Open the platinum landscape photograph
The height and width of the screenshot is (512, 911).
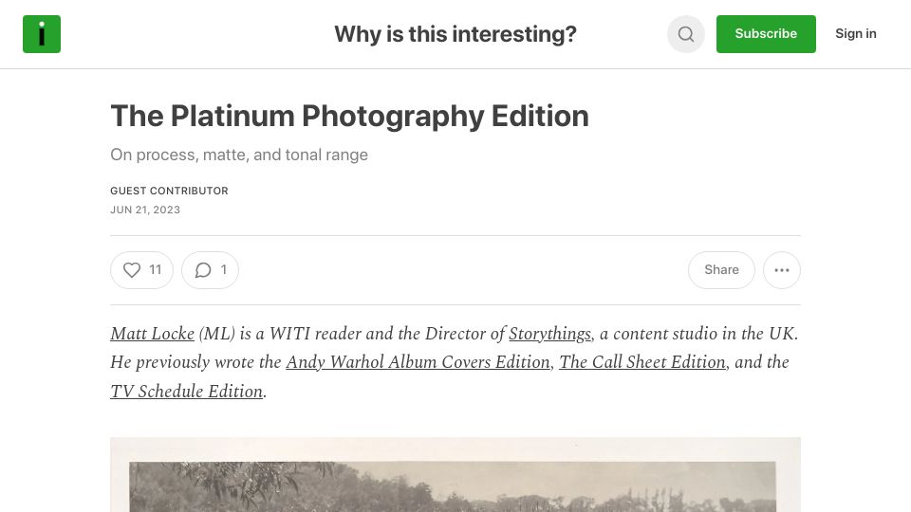pos(455,475)
